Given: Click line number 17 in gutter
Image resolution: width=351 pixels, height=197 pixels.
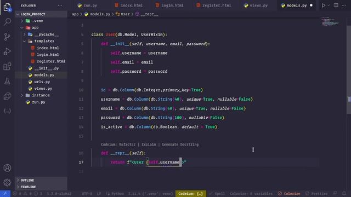Looking at the screenshot, I should (81, 163).
